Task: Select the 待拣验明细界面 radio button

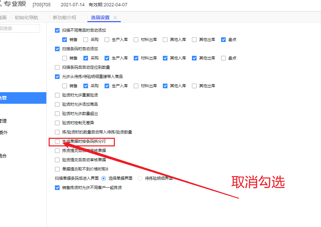Action: click(x=140, y=178)
